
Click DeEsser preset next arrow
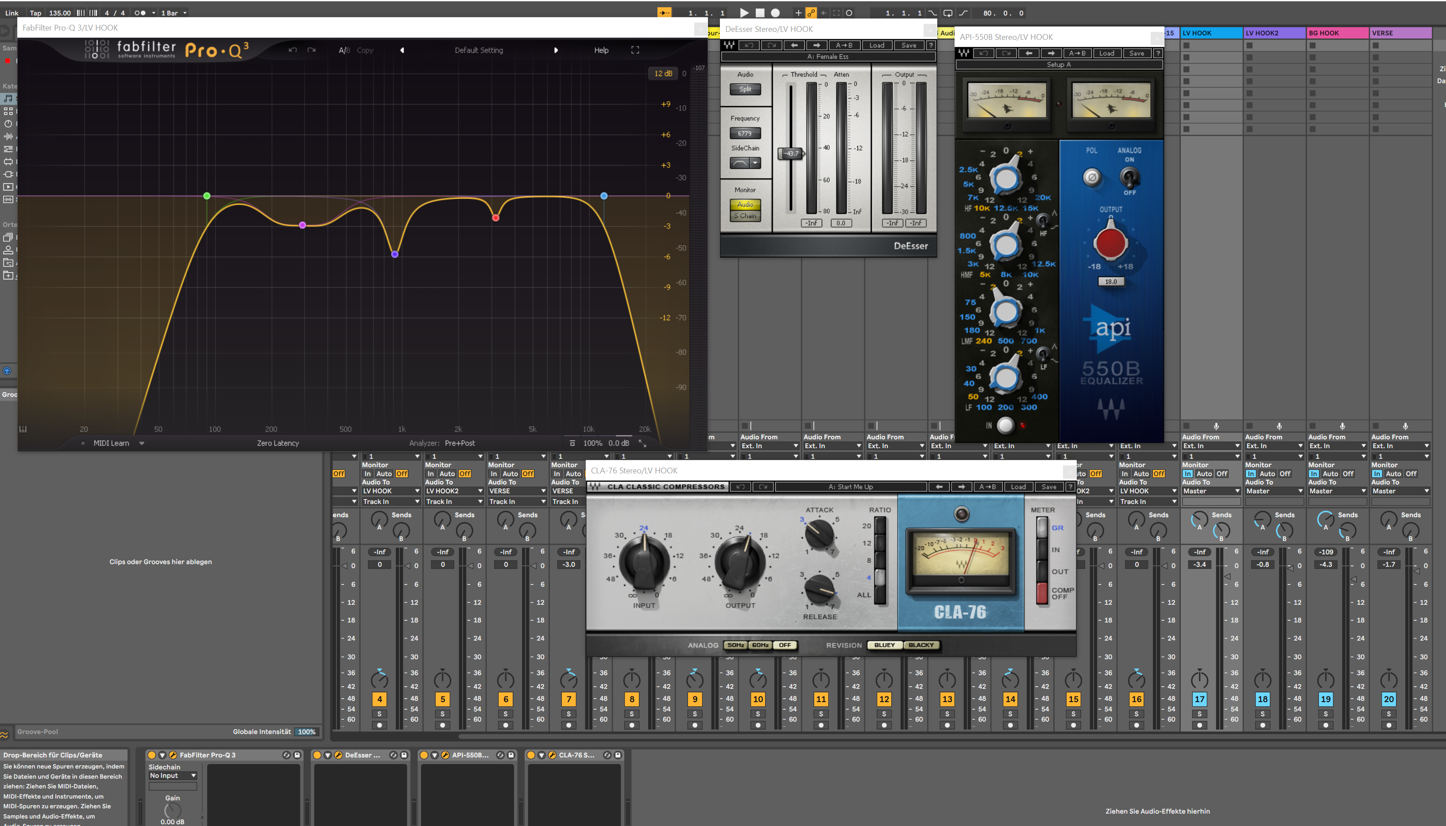tap(816, 46)
